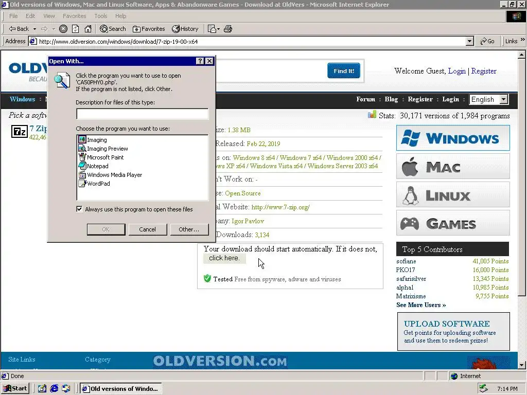Go to home page with Home icon
The width and height of the screenshot is (527, 395).
88,29
